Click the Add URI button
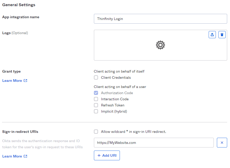The image size is (230, 168). (107, 155)
